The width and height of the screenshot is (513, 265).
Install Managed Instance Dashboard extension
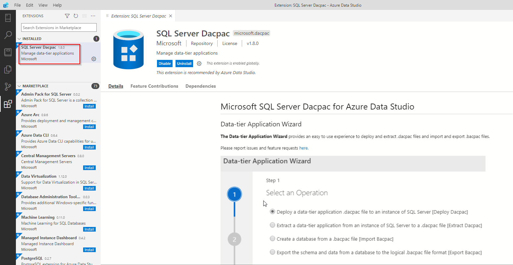click(89, 250)
